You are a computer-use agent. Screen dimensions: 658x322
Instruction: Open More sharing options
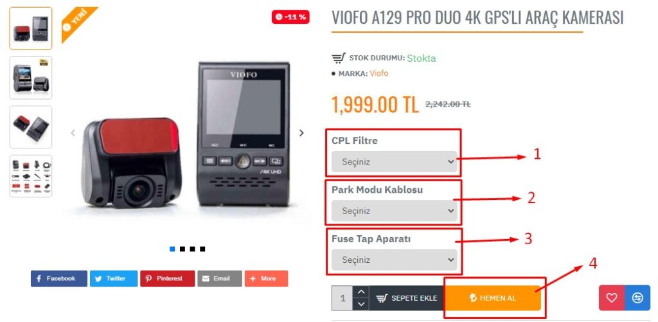tap(267, 278)
